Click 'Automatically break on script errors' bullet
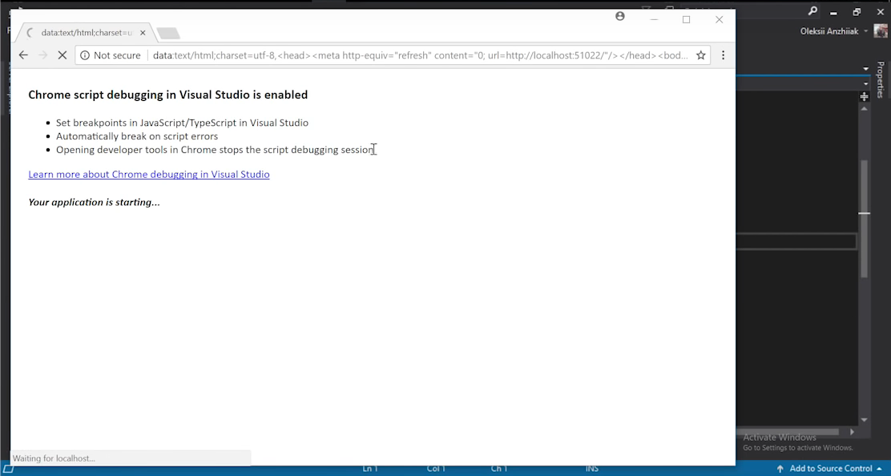The image size is (891, 476). [x=137, y=136]
